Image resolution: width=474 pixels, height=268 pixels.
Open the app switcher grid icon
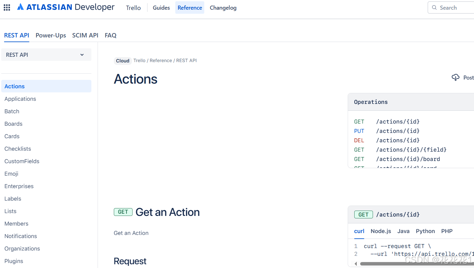(7, 7)
